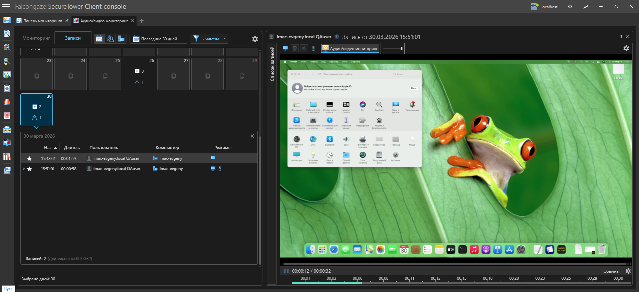
Task: Toggle the microphone channel in the player
Action: (313, 48)
